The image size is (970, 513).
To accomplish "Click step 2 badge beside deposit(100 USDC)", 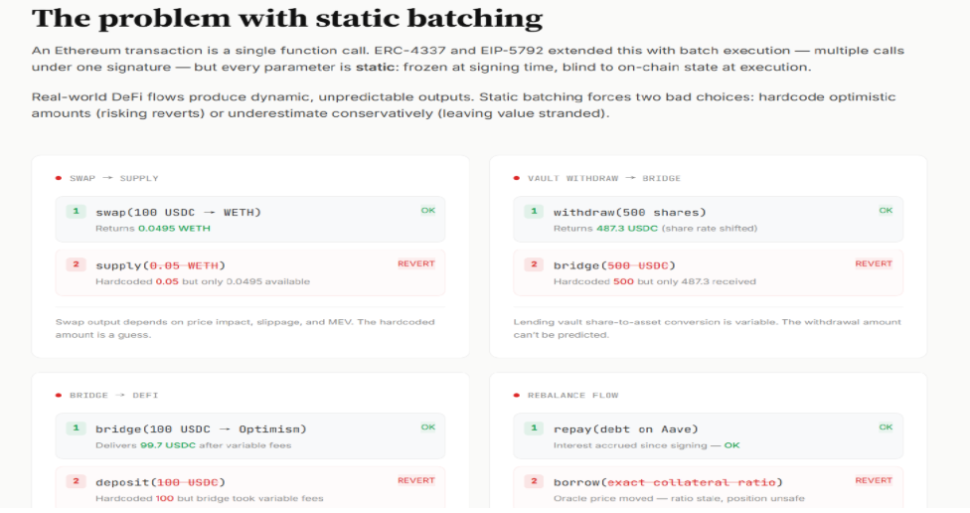I will 76,482.
